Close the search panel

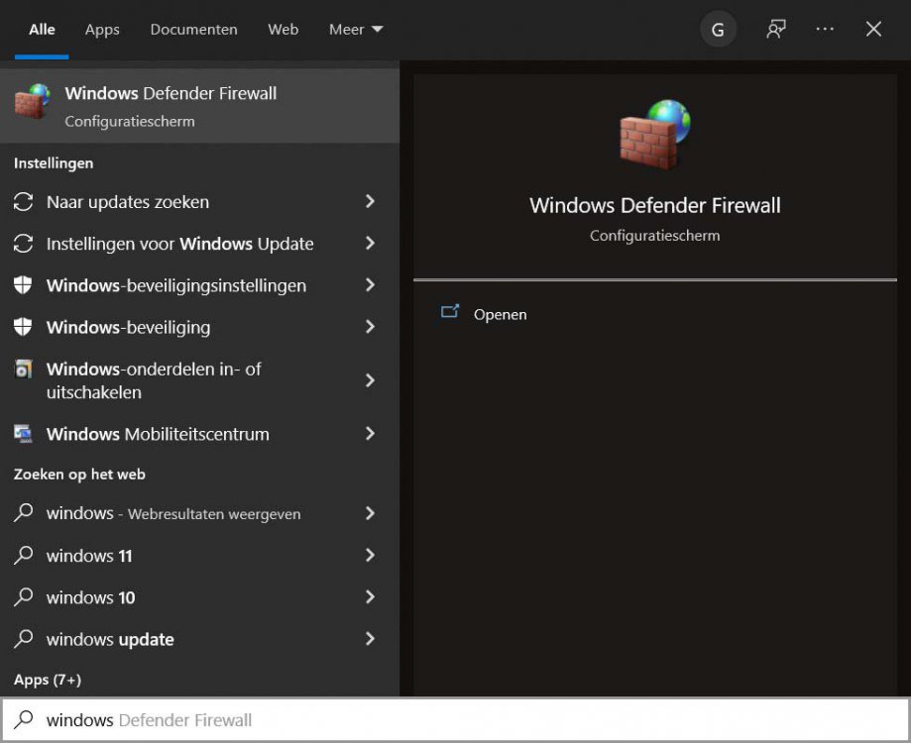coord(873,30)
